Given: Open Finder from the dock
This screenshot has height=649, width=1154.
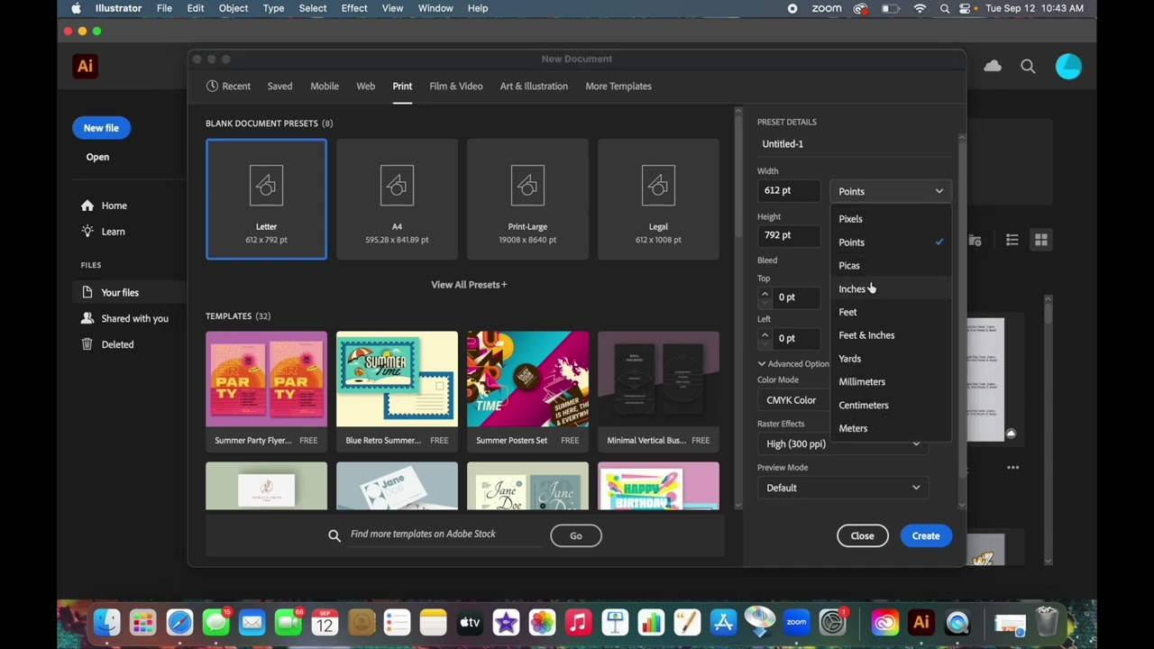Looking at the screenshot, I should click(x=107, y=622).
